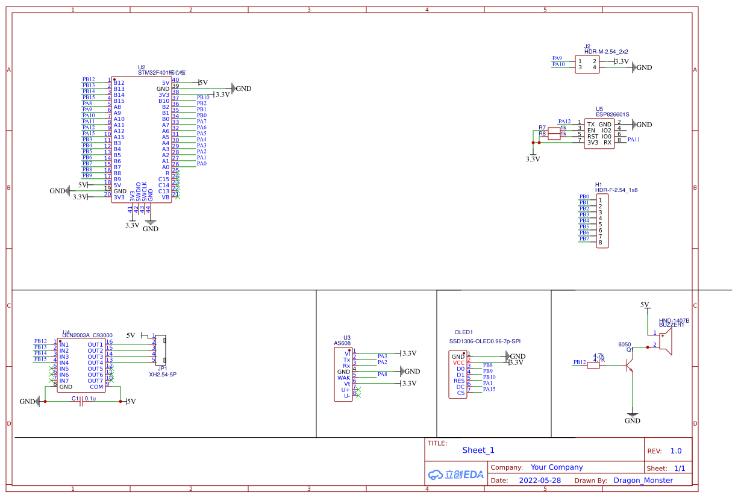Click the SSD1306-OLED0.96-7p-SPI label
Viewport: 738px width, 498px height.
pyautogui.click(x=484, y=341)
